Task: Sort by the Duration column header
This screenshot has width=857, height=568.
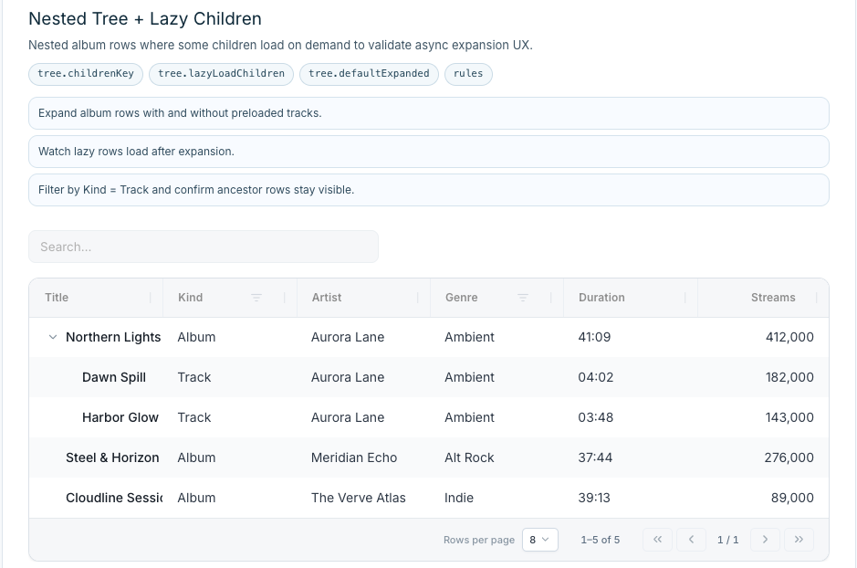Action: [601, 298]
